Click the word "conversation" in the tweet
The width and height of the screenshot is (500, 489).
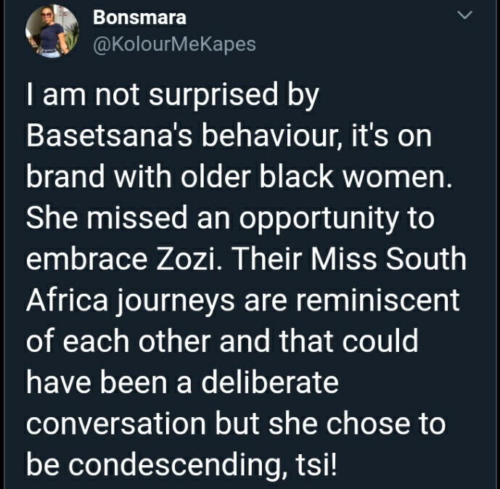[x=116, y=423]
